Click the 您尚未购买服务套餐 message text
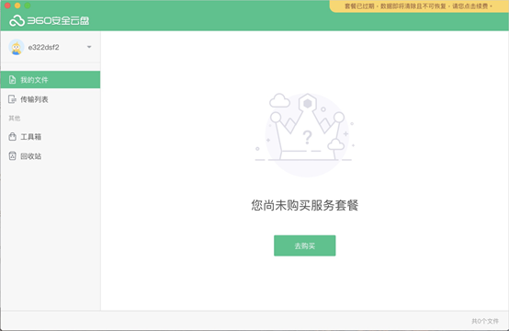The image size is (509, 331). 304,205
